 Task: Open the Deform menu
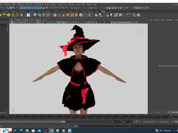[x=60, y=4]
